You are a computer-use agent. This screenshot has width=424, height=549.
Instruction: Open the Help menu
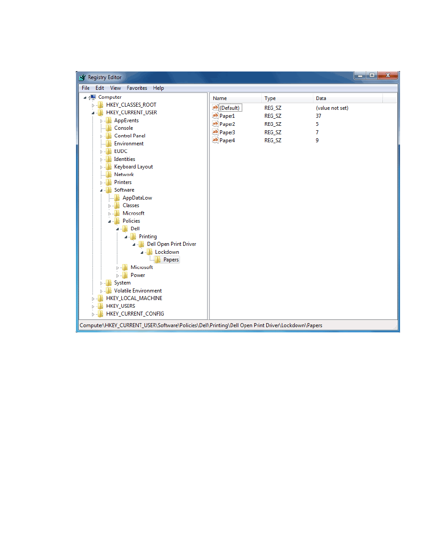coord(159,88)
